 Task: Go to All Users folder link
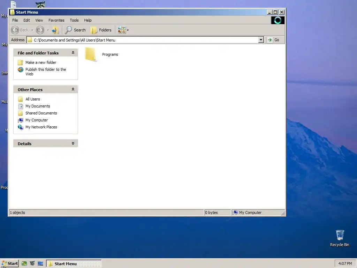click(32, 99)
